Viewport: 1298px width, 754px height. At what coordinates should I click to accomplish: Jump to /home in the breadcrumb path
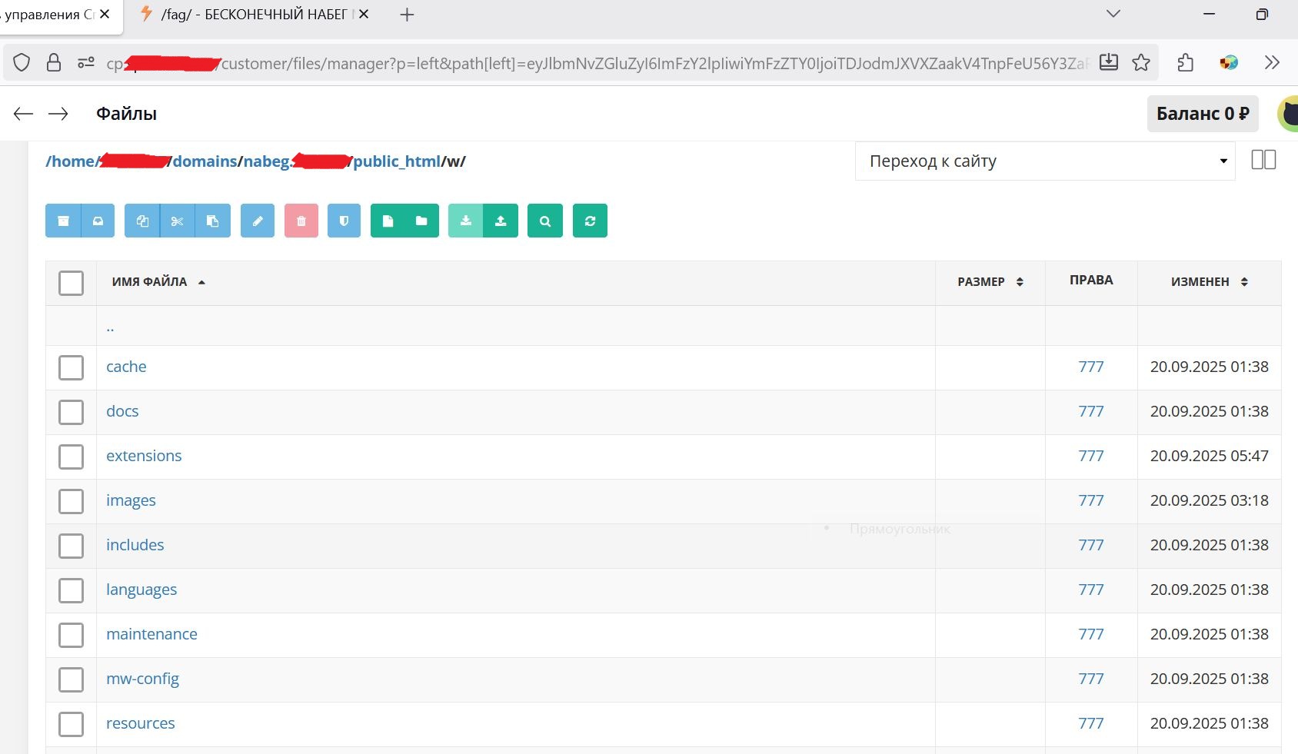(69, 161)
